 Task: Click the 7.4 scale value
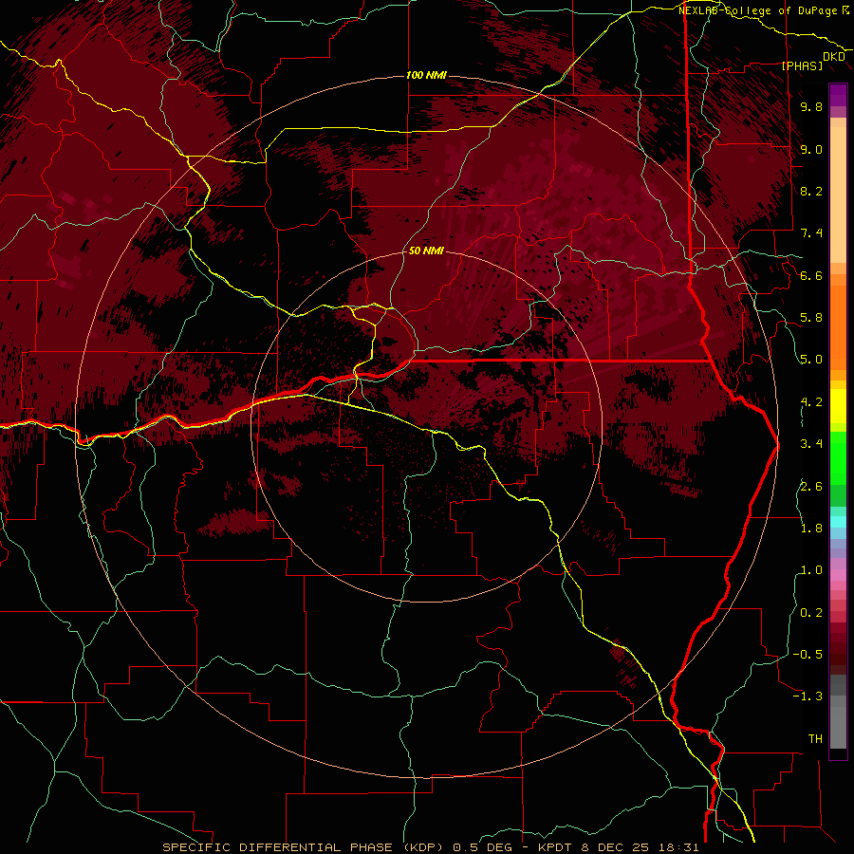(811, 233)
